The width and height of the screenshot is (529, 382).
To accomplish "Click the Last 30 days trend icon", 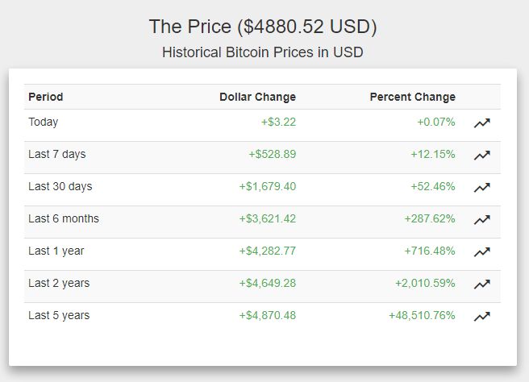I will pyautogui.click(x=481, y=188).
